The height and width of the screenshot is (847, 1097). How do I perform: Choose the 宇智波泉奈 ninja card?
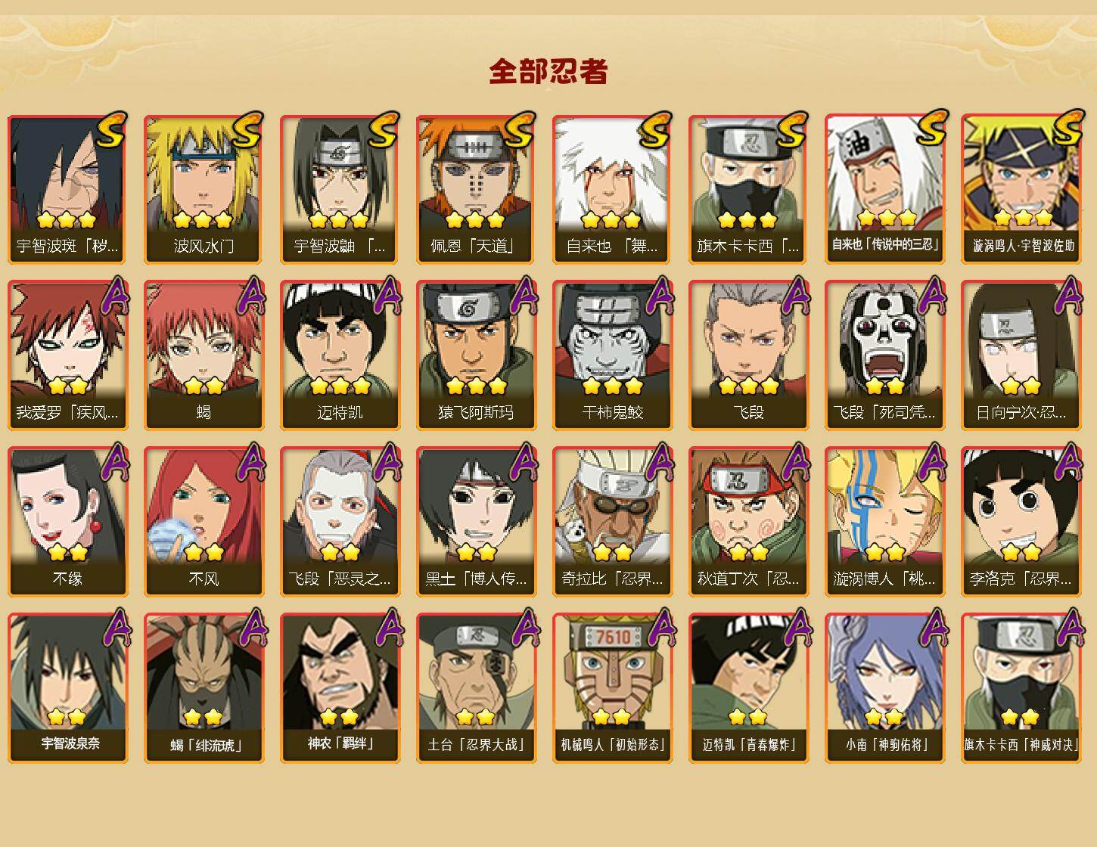(x=67, y=688)
